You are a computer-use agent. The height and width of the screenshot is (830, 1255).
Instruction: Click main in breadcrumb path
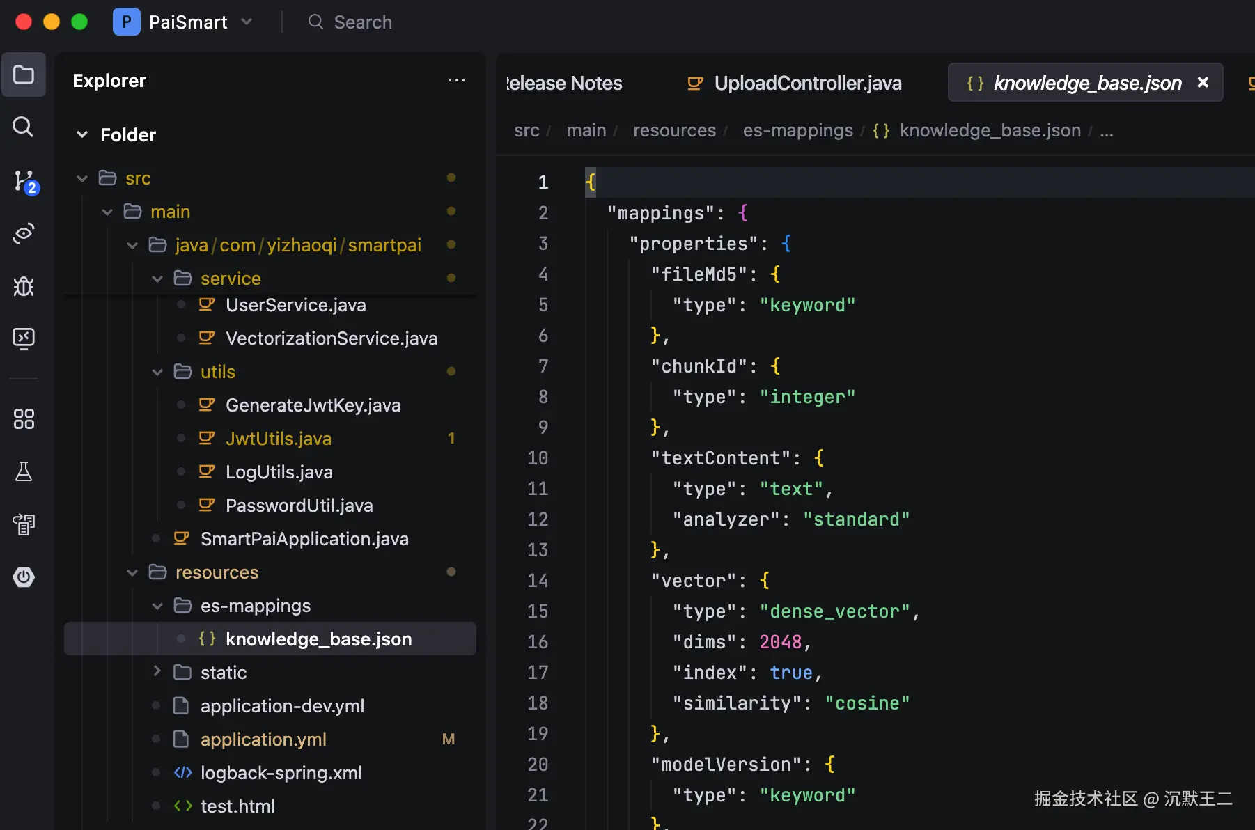(x=586, y=130)
